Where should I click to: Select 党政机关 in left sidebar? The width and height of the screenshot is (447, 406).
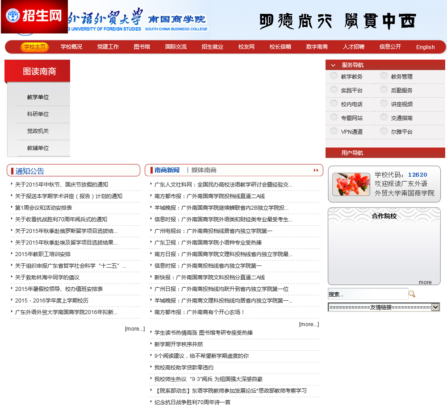pyautogui.click(x=38, y=131)
